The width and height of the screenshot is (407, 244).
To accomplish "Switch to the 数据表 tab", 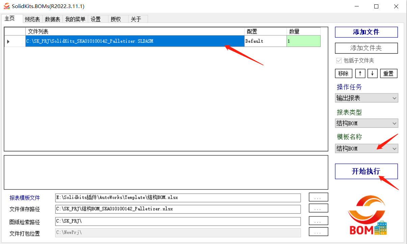I will coord(52,19).
